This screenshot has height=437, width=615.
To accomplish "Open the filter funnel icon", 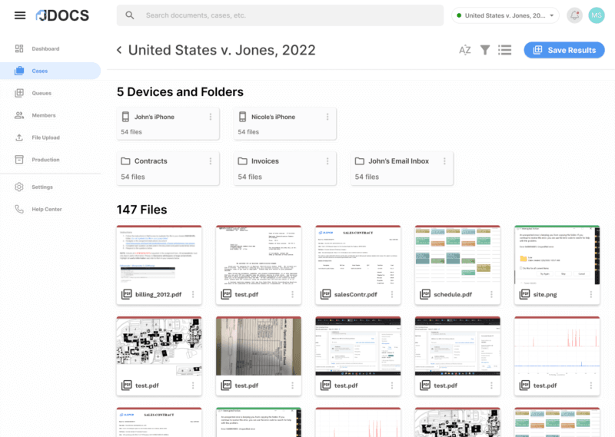I will 485,50.
